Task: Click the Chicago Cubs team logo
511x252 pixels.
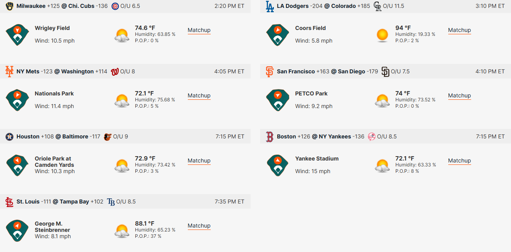Action: tap(115, 6)
